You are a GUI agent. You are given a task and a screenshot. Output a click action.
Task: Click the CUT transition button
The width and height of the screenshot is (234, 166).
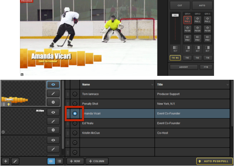180,5
